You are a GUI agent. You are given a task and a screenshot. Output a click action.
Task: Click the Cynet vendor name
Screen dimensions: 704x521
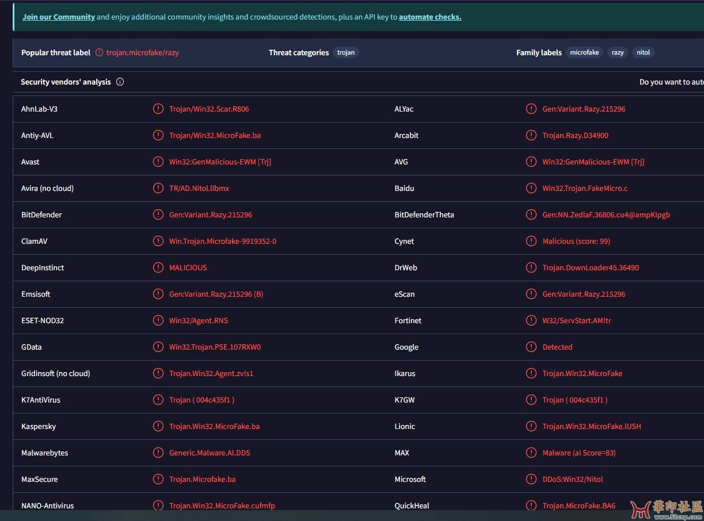coord(404,241)
